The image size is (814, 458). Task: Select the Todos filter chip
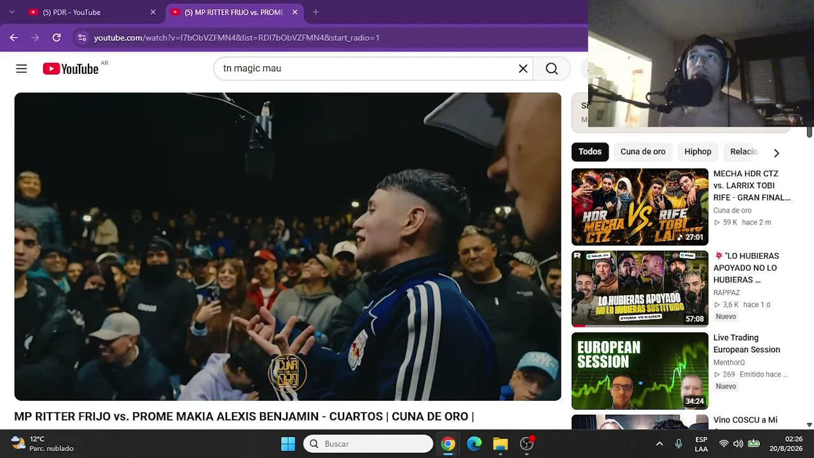point(590,152)
